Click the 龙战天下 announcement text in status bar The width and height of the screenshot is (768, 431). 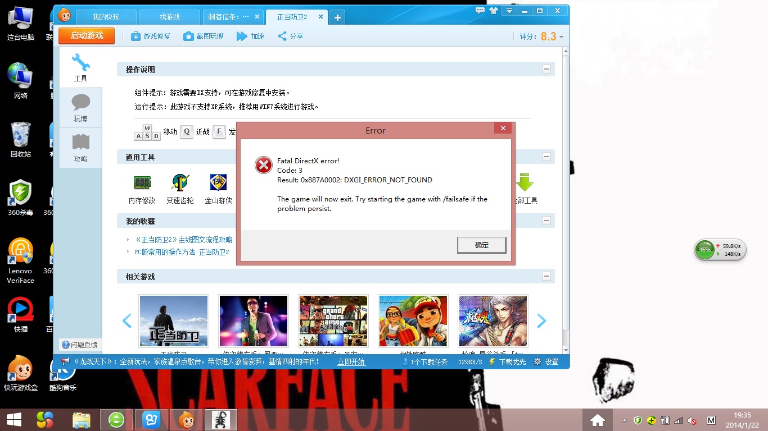[x=196, y=362]
